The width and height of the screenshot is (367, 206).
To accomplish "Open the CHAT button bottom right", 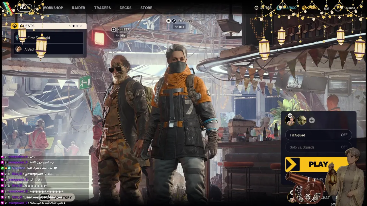I will [x=325, y=197].
